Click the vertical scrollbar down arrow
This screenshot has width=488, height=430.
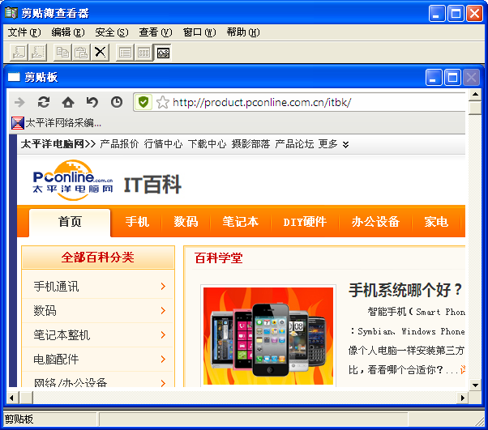click(475, 385)
